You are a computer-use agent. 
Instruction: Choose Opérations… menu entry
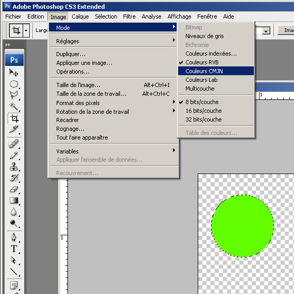[113, 72]
